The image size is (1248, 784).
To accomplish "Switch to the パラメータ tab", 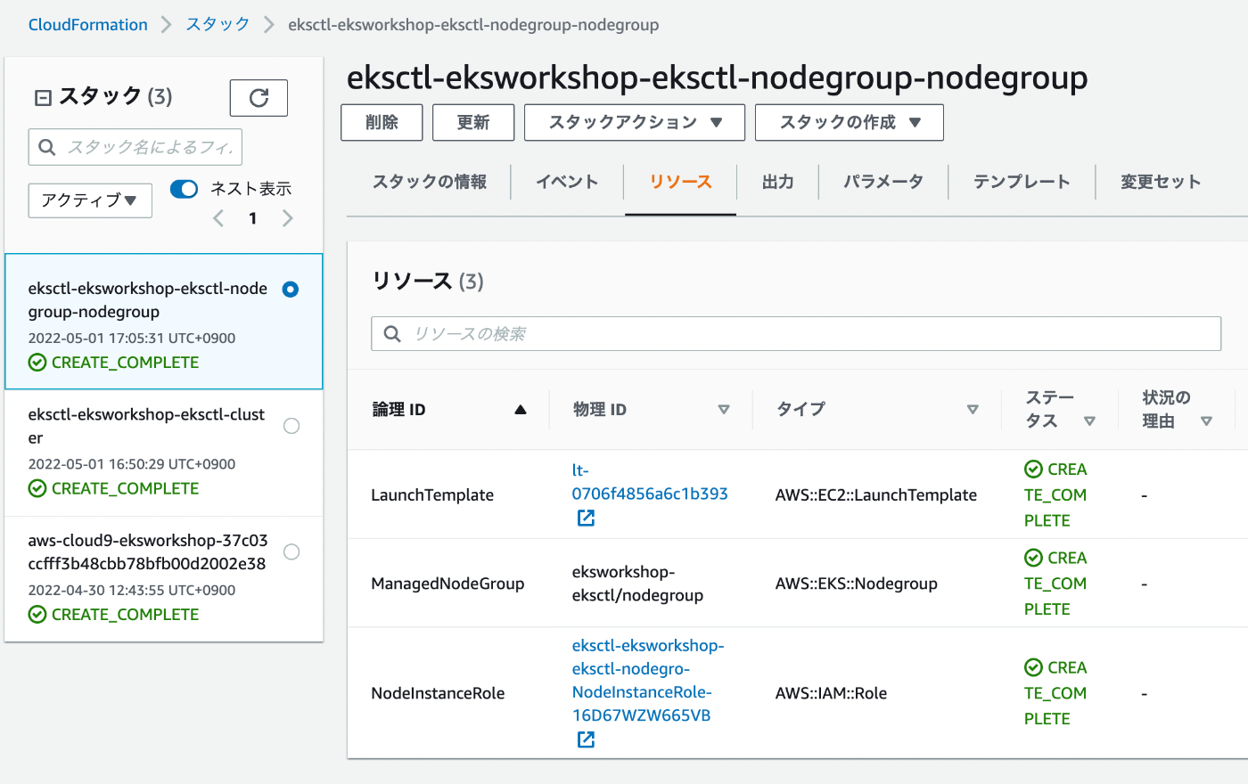I will (x=883, y=182).
